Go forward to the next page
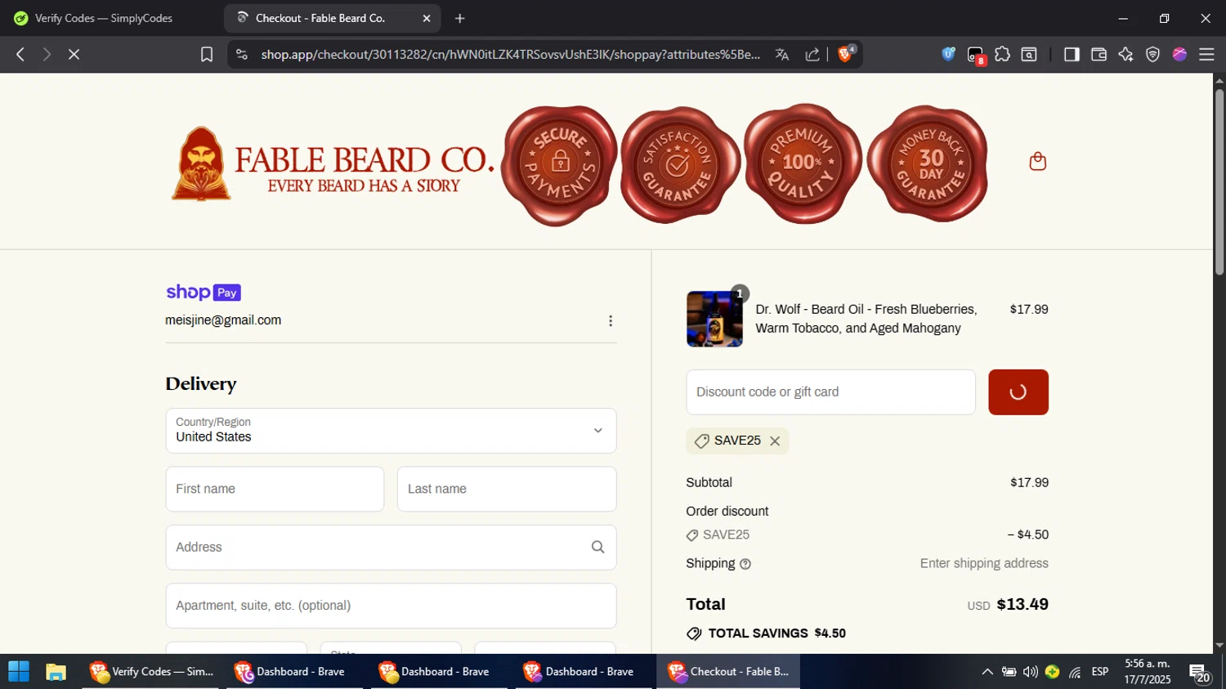 click(47, 54)
